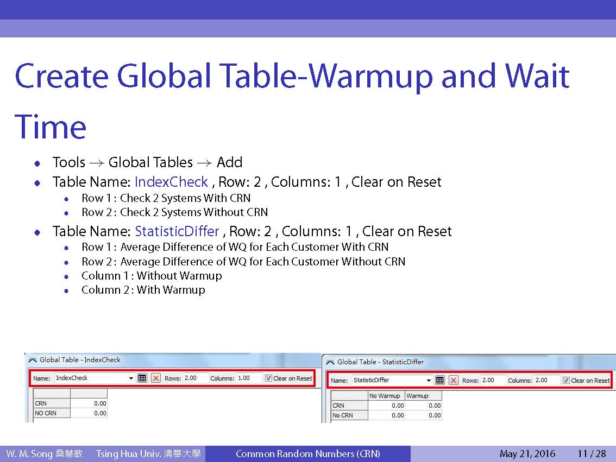This screenshot has width=616, height=462.
Task: Click the page number 11 / 28 in footer
Action: pos(592,454)
